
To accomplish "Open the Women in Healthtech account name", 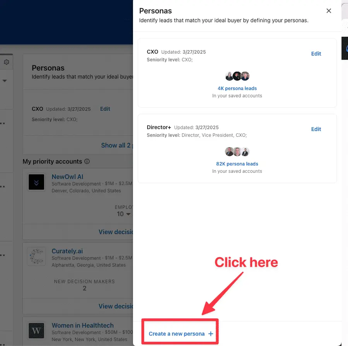I will coord(82,326).
